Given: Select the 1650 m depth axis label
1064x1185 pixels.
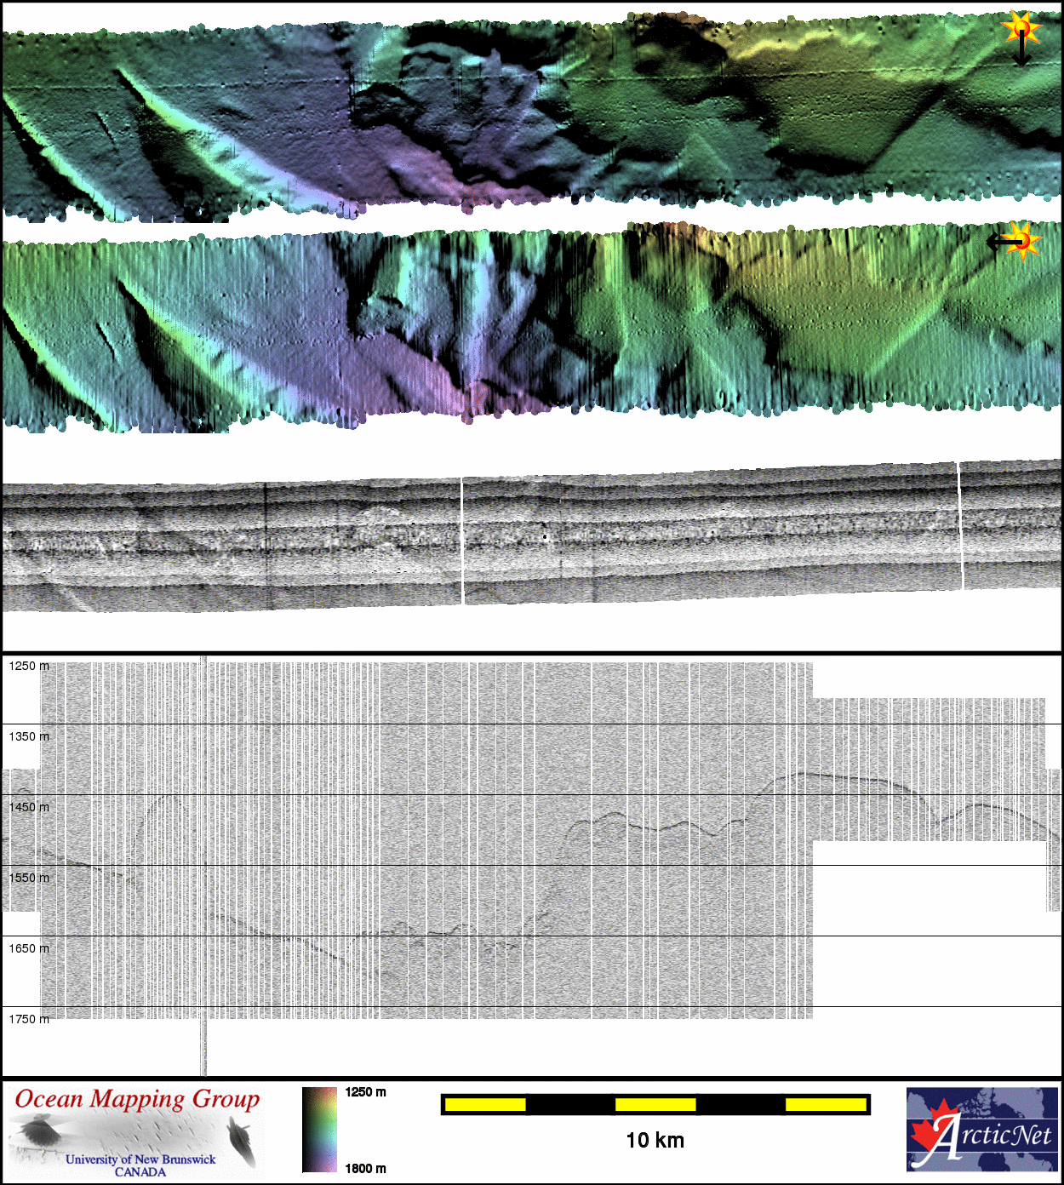Looking at the screenshot, I should [29, 948].
